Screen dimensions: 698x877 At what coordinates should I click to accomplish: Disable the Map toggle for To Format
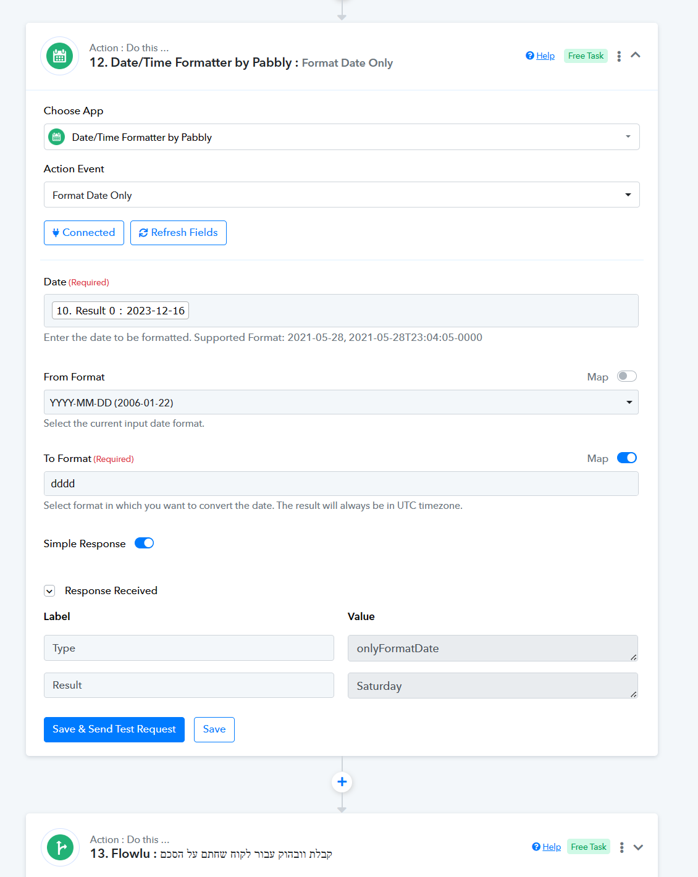pos(627,458)
